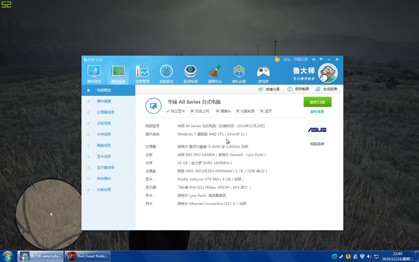Click the Steam tray icon
Viewport: 419px width, 262px height.
(341, 256)
